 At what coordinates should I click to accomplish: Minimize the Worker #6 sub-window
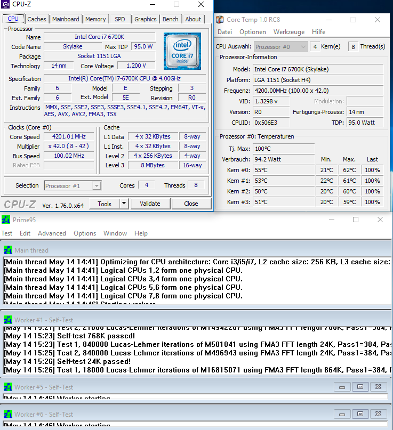click(x=342, y=414)
